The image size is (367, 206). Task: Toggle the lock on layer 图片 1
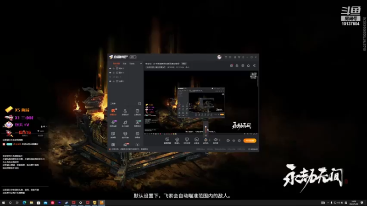click(x=114, y=73)
